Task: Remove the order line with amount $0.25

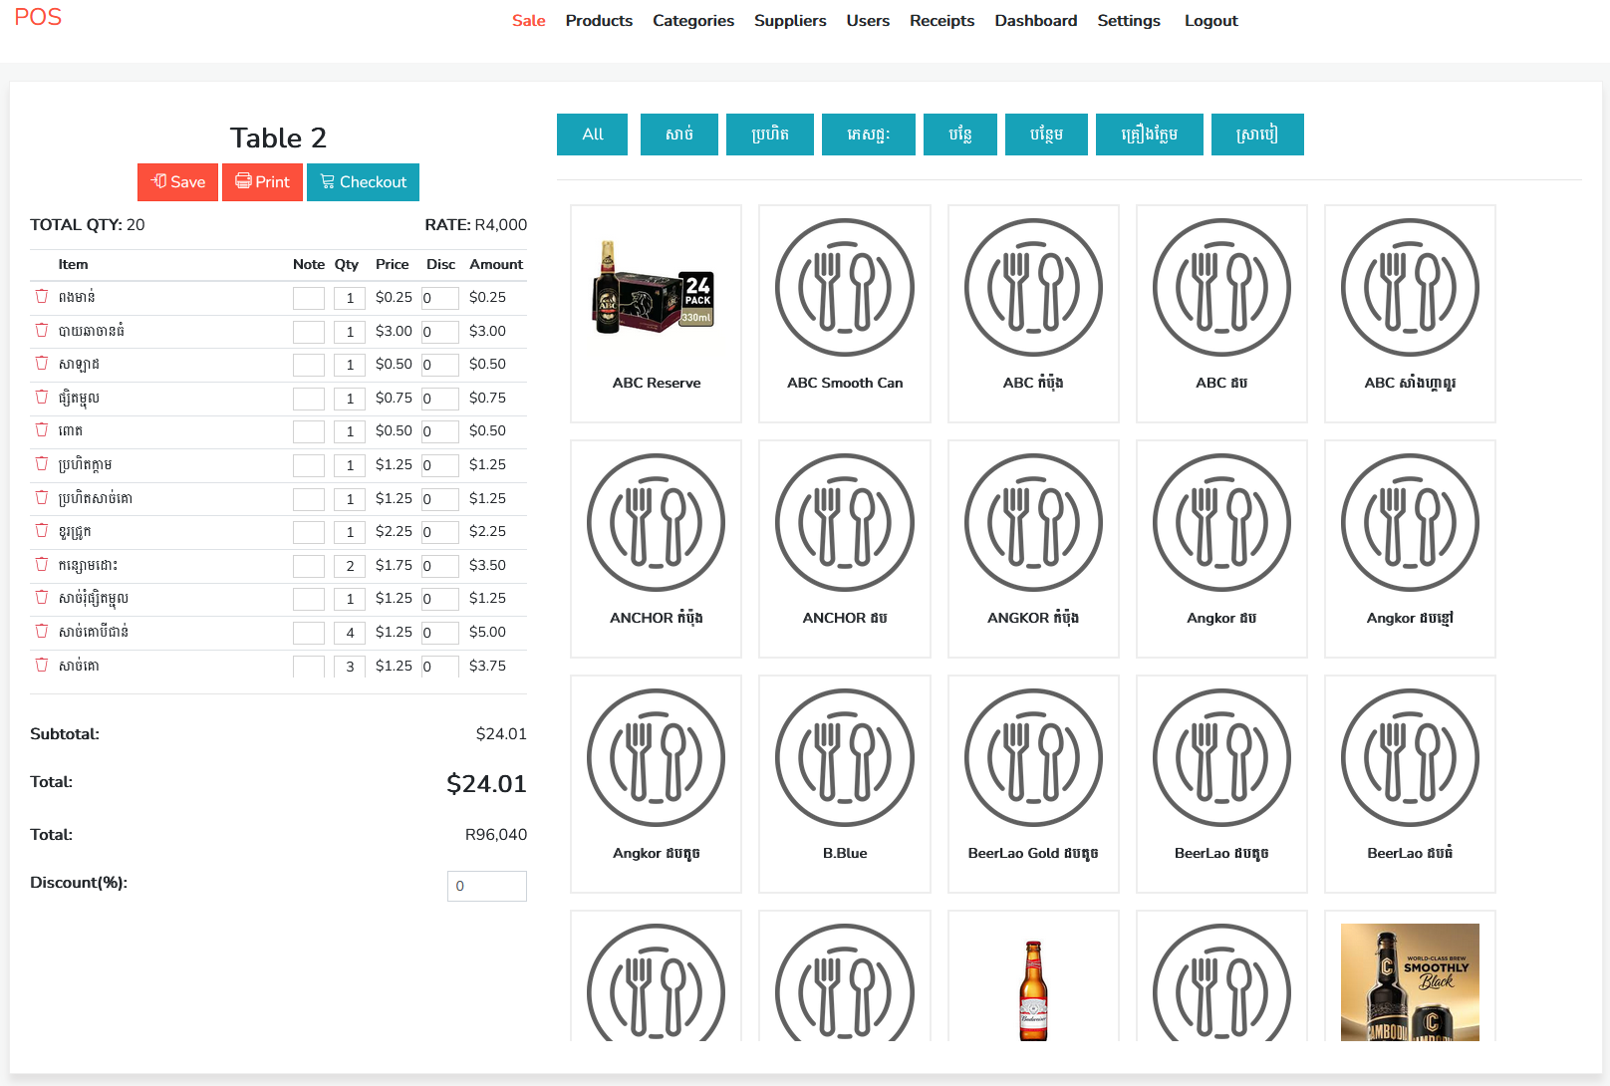Action: coord(42,296)
